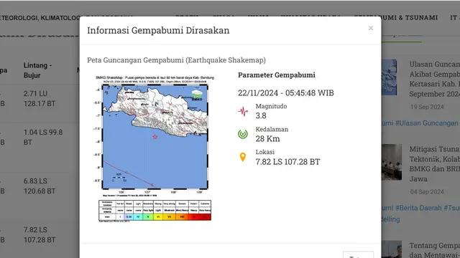Select table cell 1.04 LS 99.8 BT

point(43,137)
